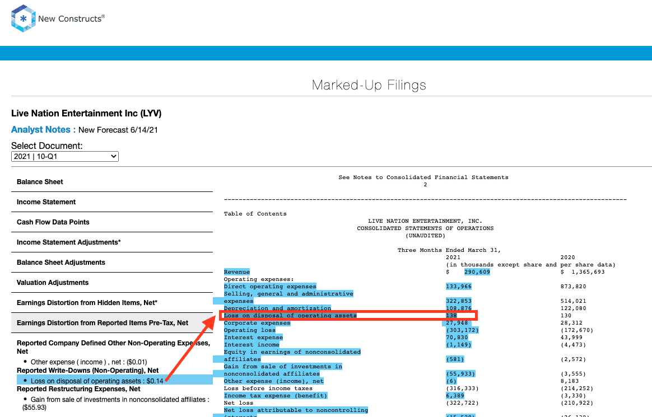Click Other expense (income), net ($0.01) item

[89, 362]
